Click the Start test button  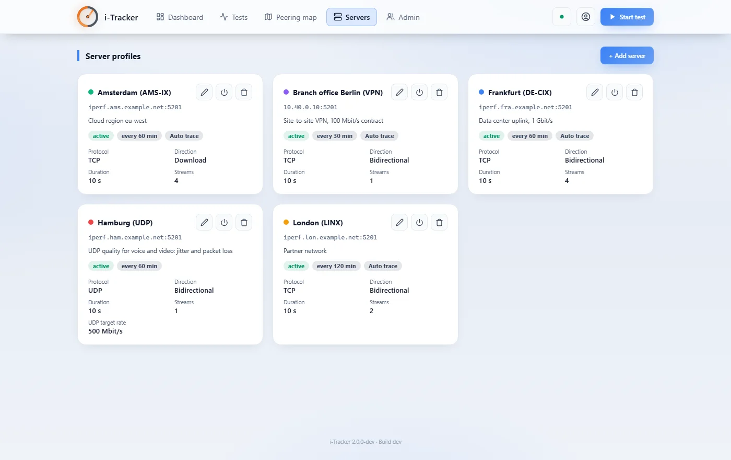627,17
